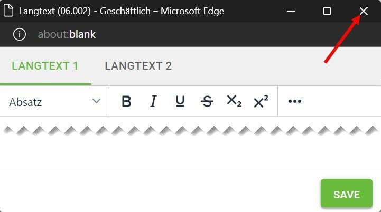Maximize the Langtext window
This screenshot has width=381, height=212.
[327, 11]
